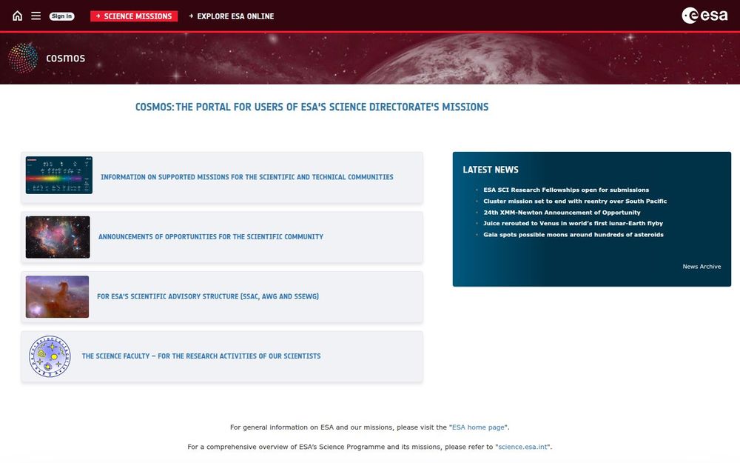
Task: Open the nebula thumbnail for Announcements
Action: click(x=58, y=237)
